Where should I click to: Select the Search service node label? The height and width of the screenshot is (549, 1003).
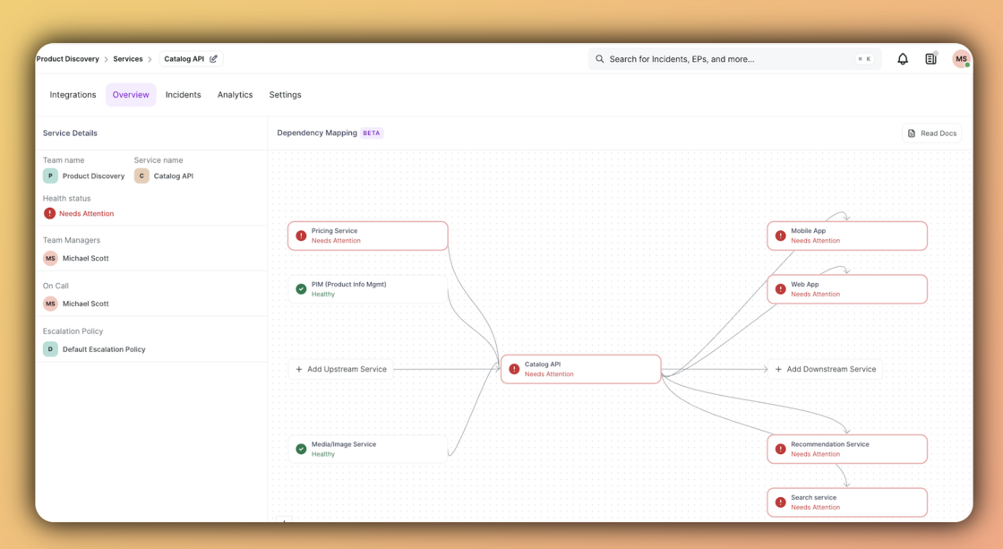(813, 498)
